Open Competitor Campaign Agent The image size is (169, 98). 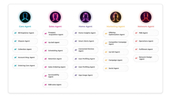116,43
